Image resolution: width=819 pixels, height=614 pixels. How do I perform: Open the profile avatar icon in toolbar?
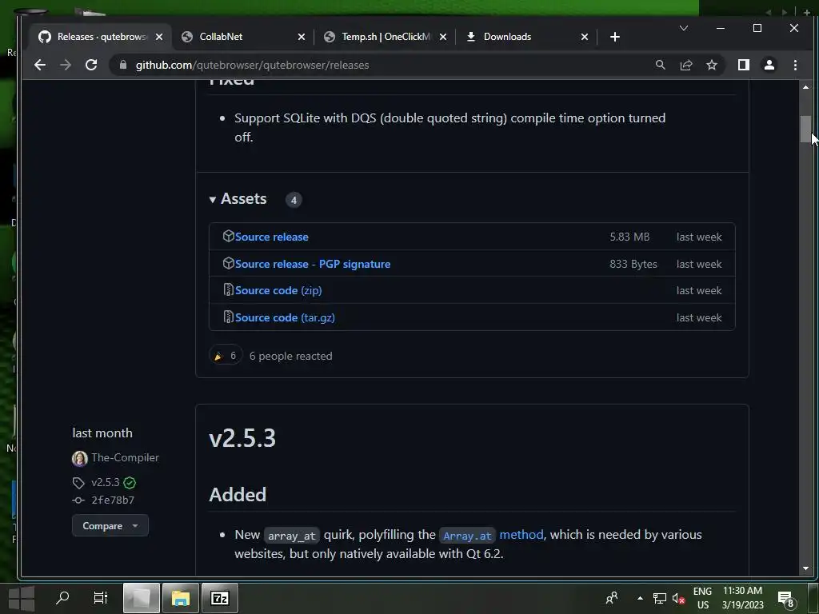[x=769, y=65]
